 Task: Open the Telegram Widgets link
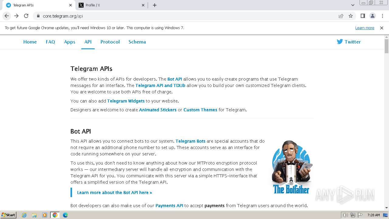pyautogui.click(x=126, y=101)
